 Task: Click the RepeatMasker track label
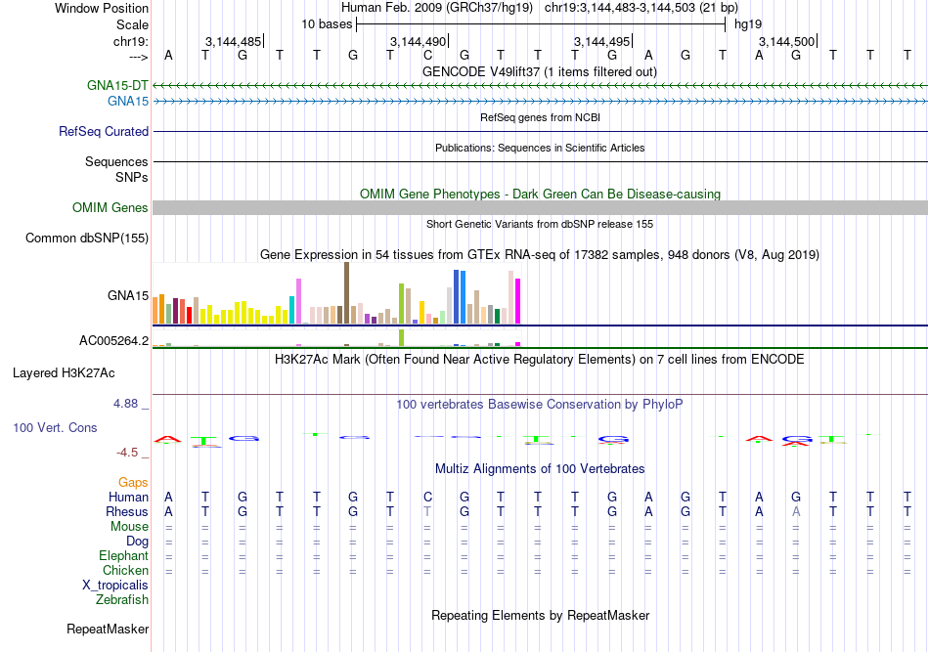[x=108, y=629]
